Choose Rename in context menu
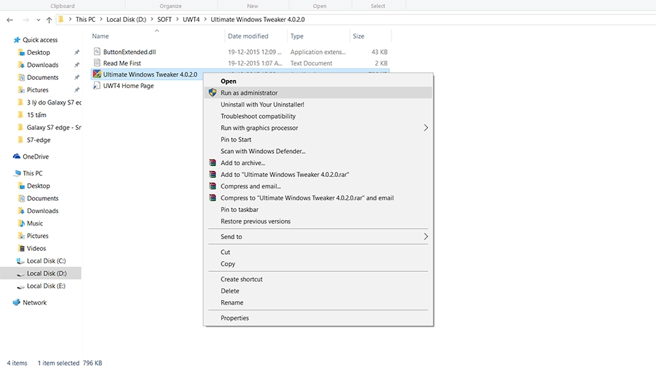The height and width of the screenshot is (369, 656). [318, 303]
